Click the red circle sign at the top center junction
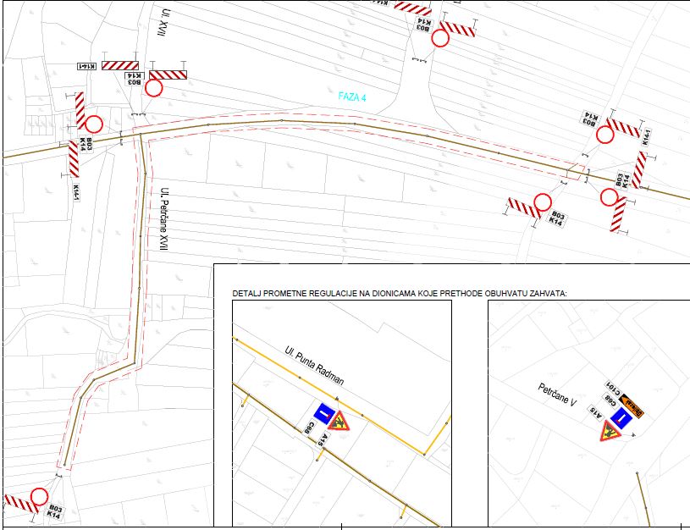 pyautogui.click(x=440, y=38)
